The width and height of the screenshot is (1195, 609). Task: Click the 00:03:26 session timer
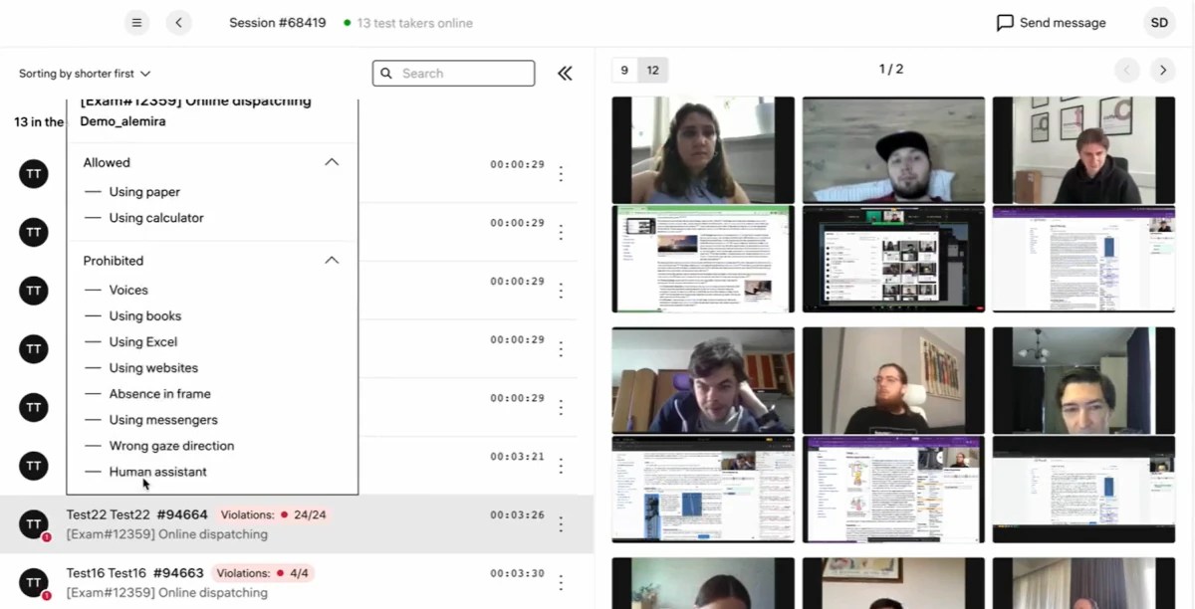coord(517,515)
